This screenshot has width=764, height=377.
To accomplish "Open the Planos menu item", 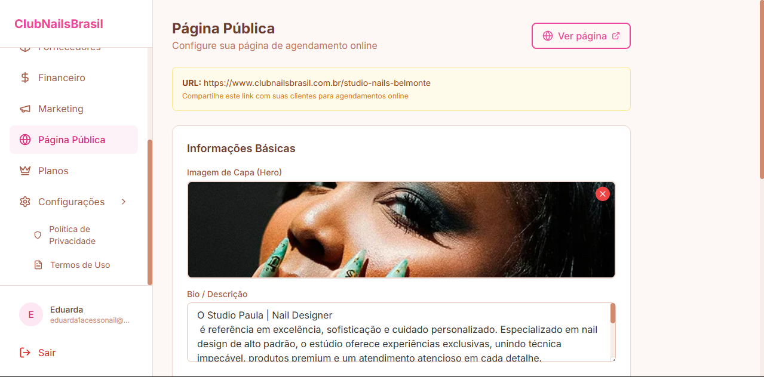I will point(74,171).
